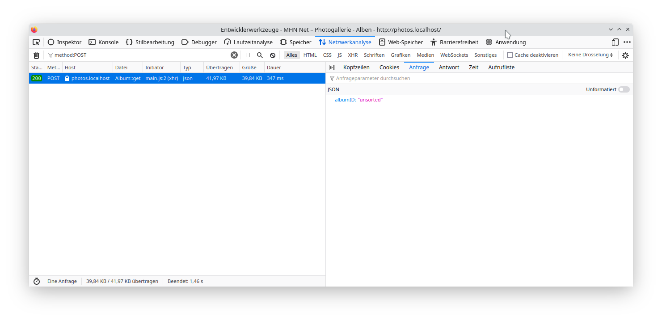
Task: Select the element picker tool
Action: tap(36, 42)
